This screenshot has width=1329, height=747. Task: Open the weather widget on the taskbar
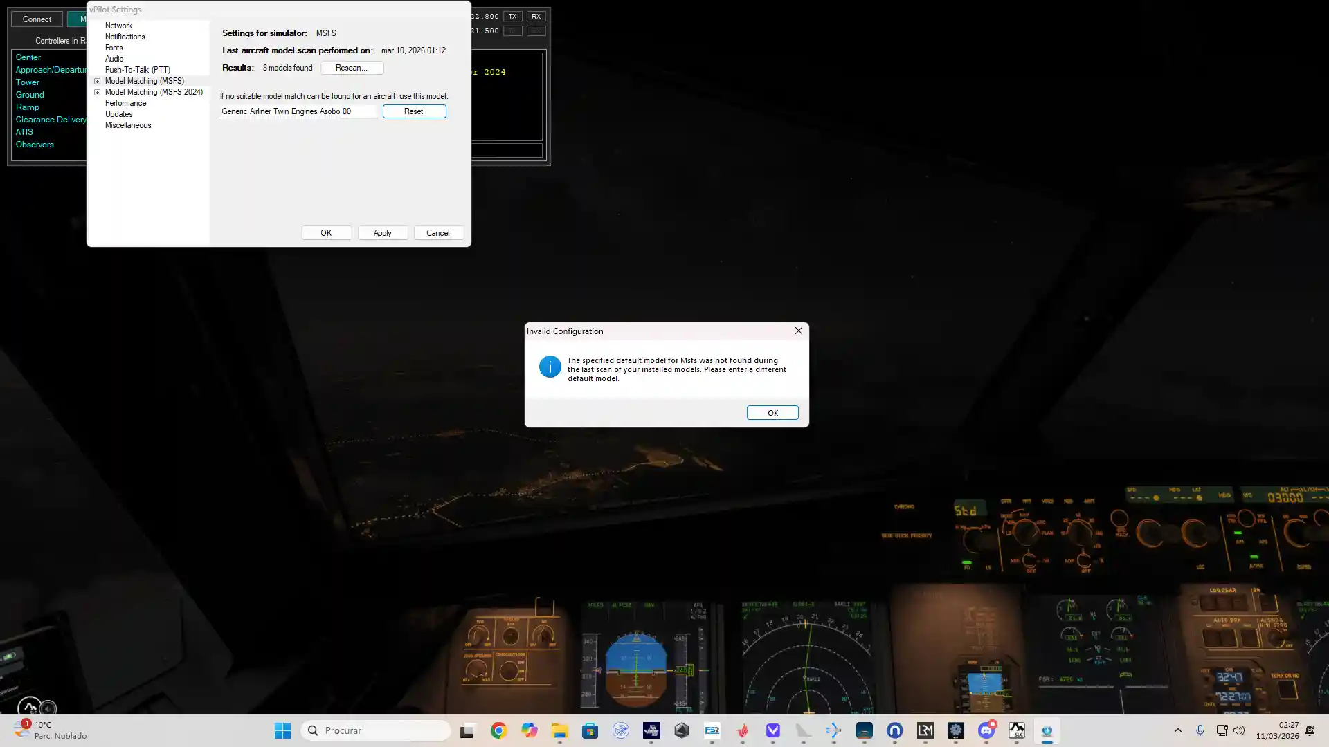coord(51,730)
